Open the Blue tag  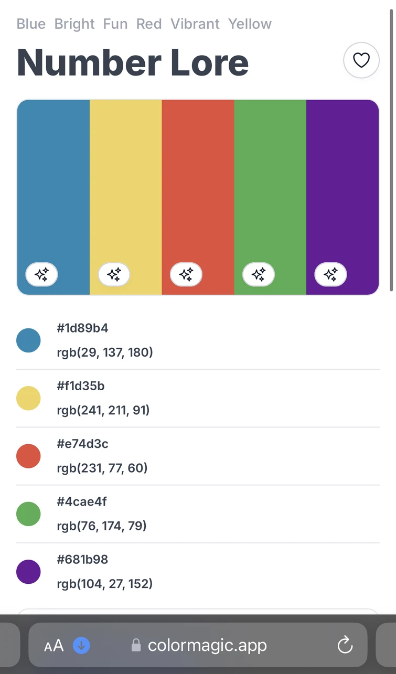click(x=30, y=24)
